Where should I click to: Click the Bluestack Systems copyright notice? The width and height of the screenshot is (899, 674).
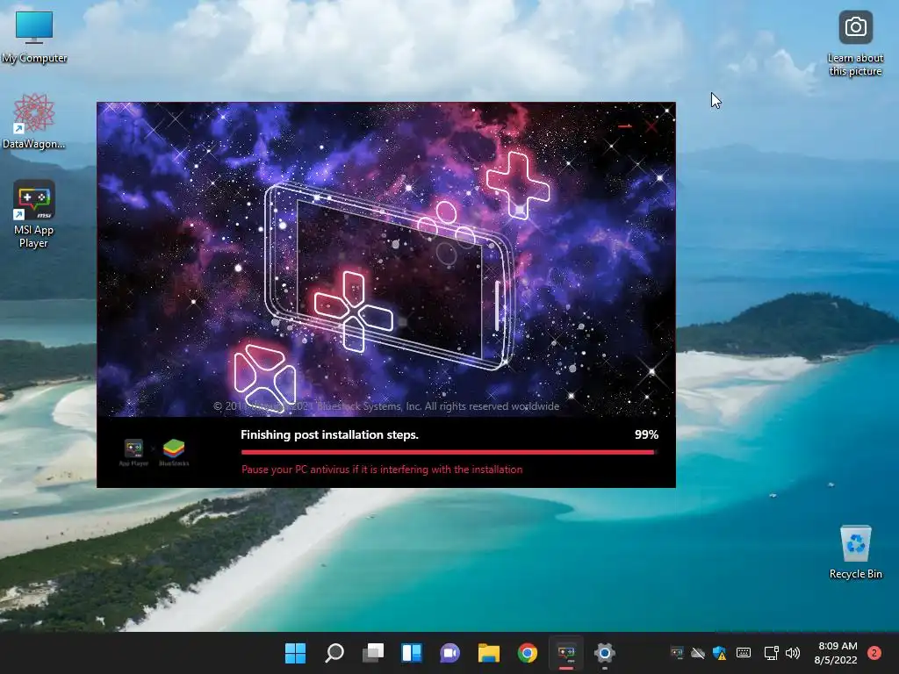386,405
